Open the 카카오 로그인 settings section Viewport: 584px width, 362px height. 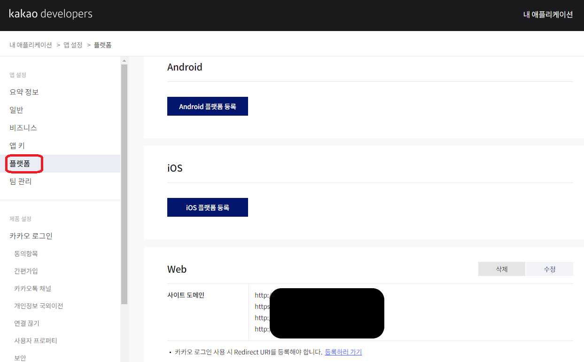point(31,236)
